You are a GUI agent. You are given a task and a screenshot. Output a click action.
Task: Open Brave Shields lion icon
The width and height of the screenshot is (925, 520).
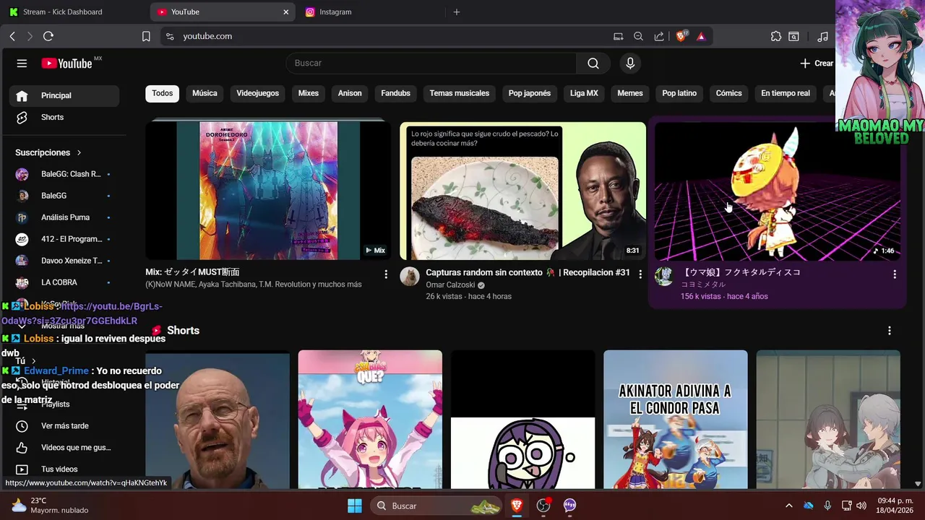(x=681, y=36)
